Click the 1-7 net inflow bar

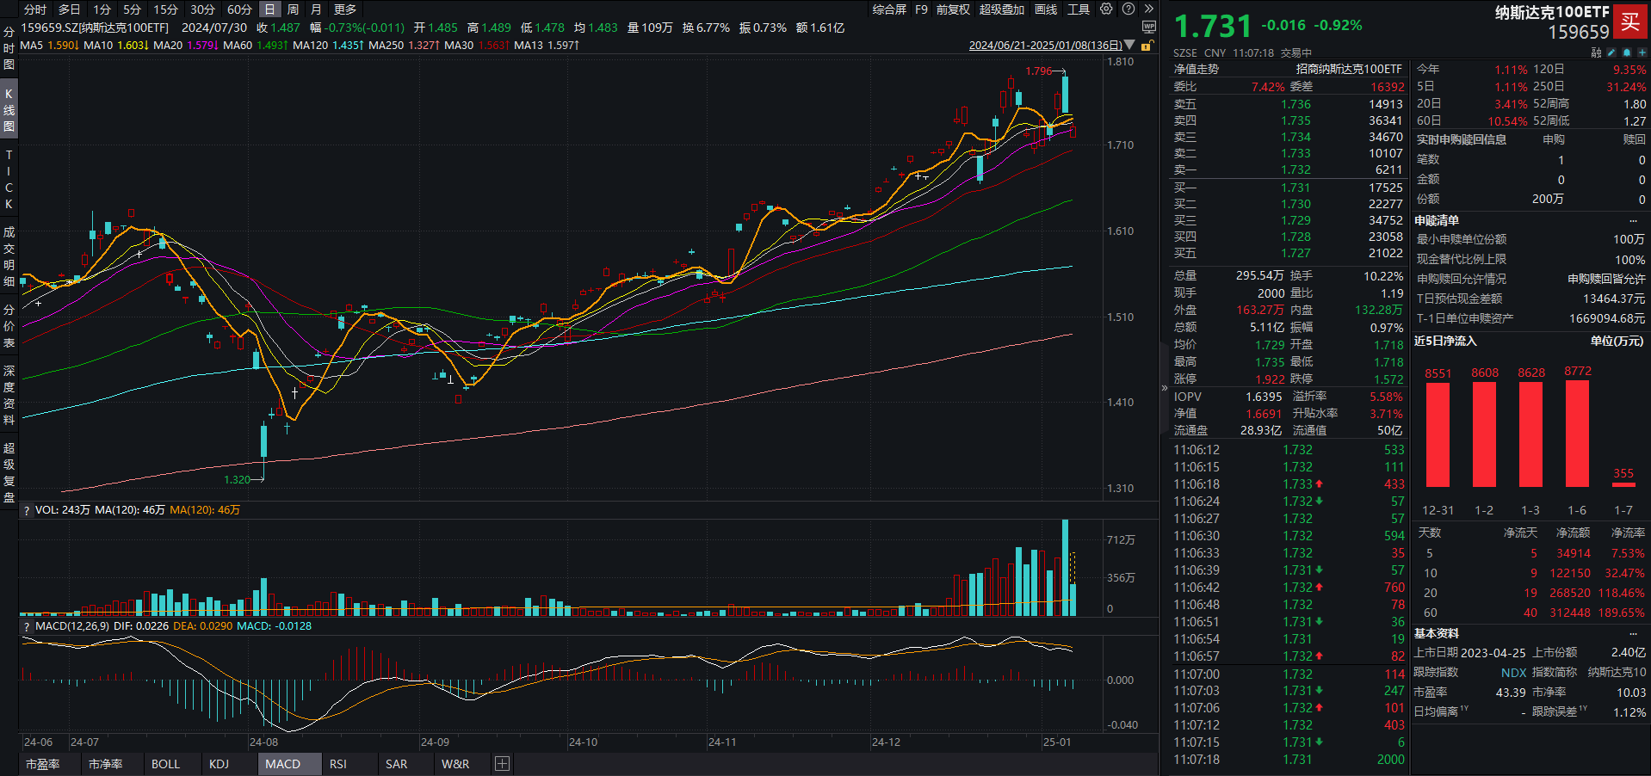pos(1623,484)
